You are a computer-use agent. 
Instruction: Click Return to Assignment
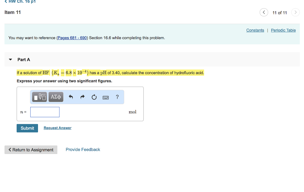coord(31,150)
